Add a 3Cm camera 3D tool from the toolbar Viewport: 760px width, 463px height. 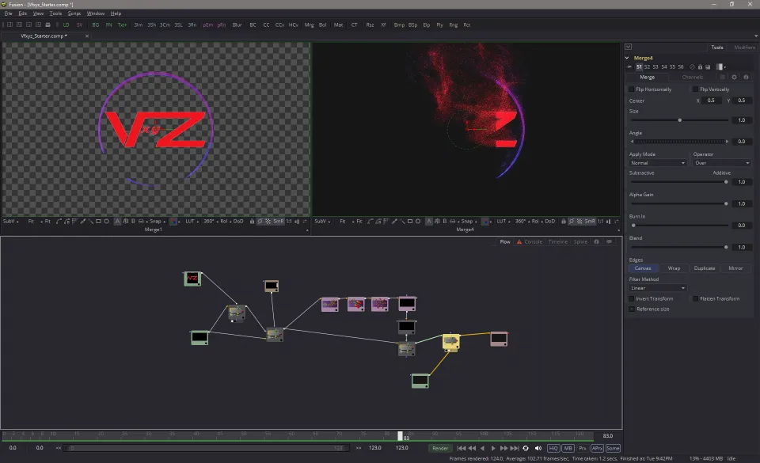coord(165,25)
